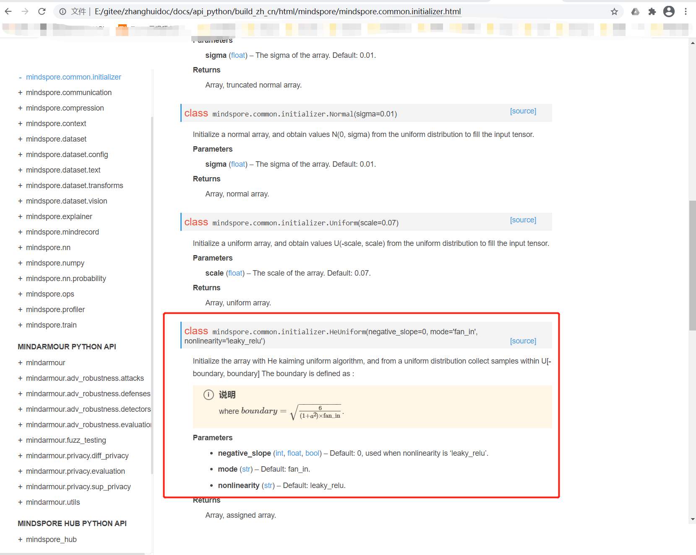Click the float type link for Normal sigma
The height and width of the screenshot is (555, 696).
238,164
